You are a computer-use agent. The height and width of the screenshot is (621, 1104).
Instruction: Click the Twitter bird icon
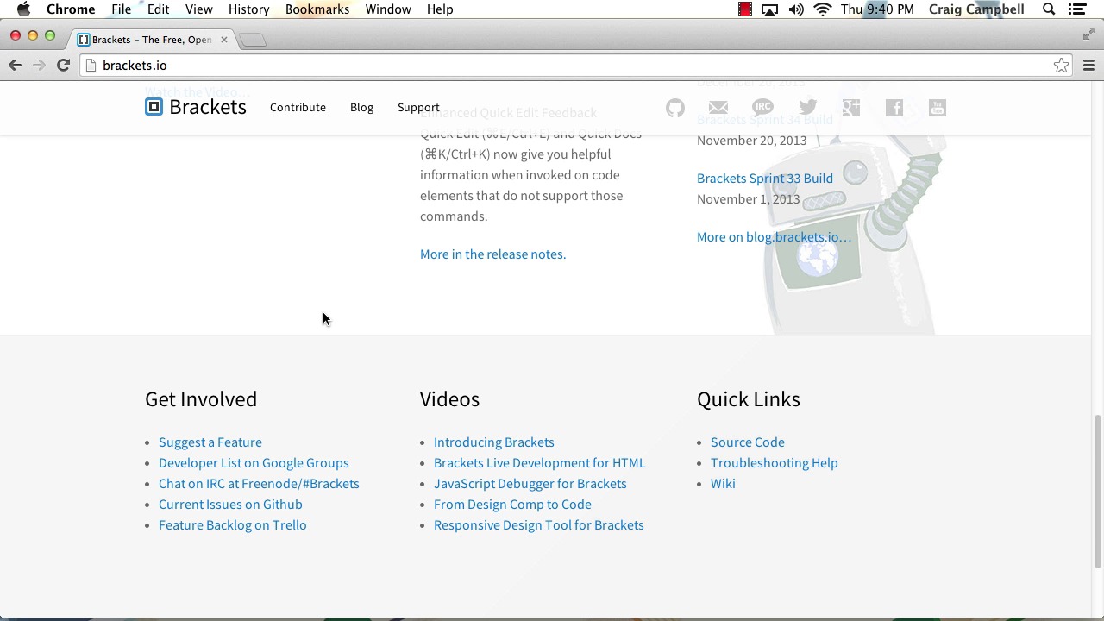(x=807, y=108)
